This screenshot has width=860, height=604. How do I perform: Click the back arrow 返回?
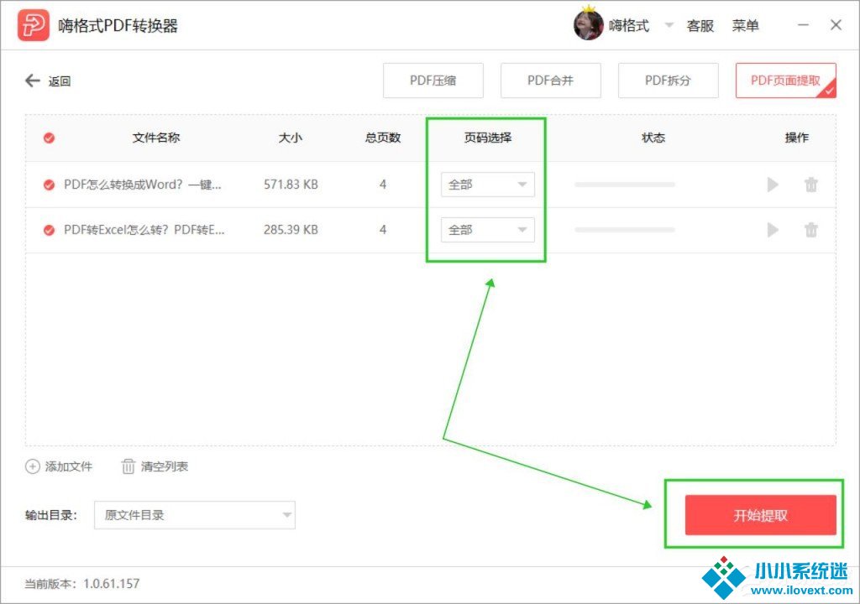click(34, 81)
